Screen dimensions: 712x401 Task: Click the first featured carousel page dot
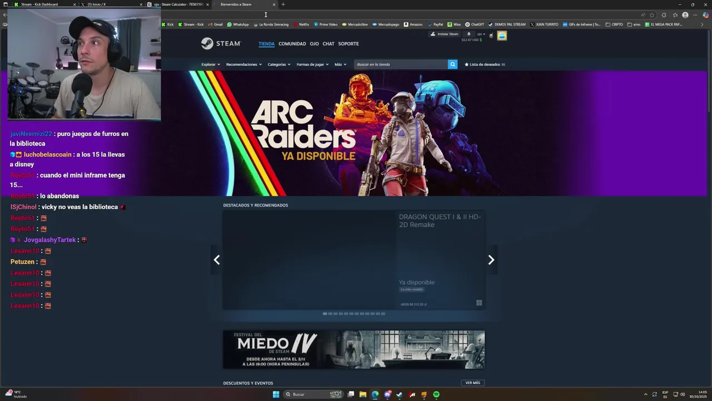click(325, 314)
